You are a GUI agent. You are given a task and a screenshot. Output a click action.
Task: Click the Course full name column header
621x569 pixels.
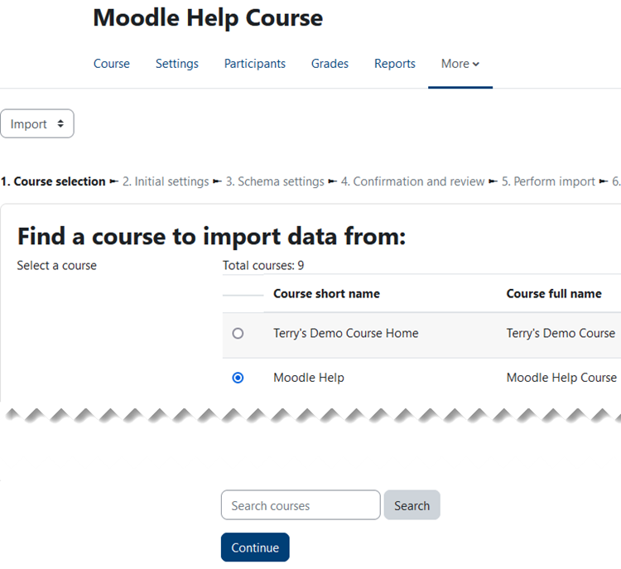pos(554,294)
